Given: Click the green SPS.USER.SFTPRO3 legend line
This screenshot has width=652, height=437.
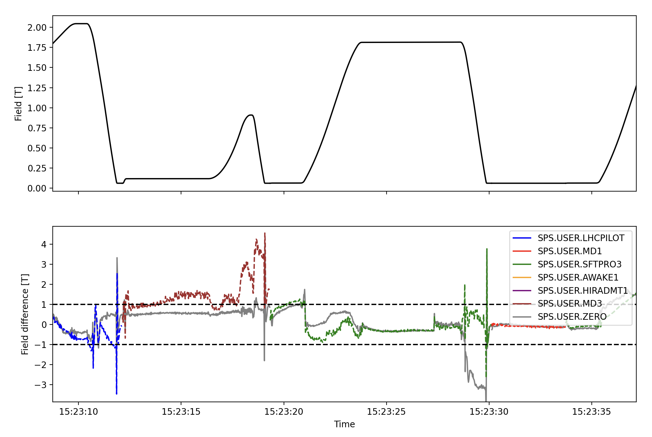Looking at the screenshot, I should click(x=522, y=265).
